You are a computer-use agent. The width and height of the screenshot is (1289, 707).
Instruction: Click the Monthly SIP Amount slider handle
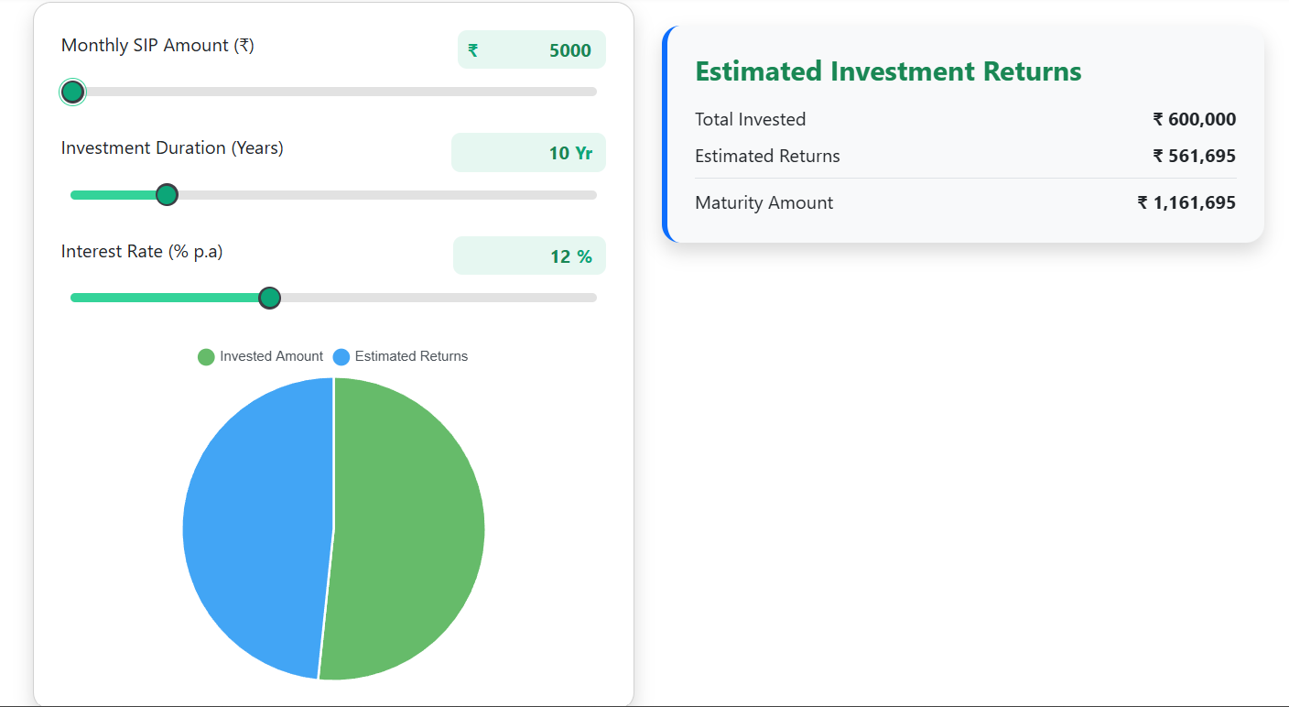pos(72,92)
